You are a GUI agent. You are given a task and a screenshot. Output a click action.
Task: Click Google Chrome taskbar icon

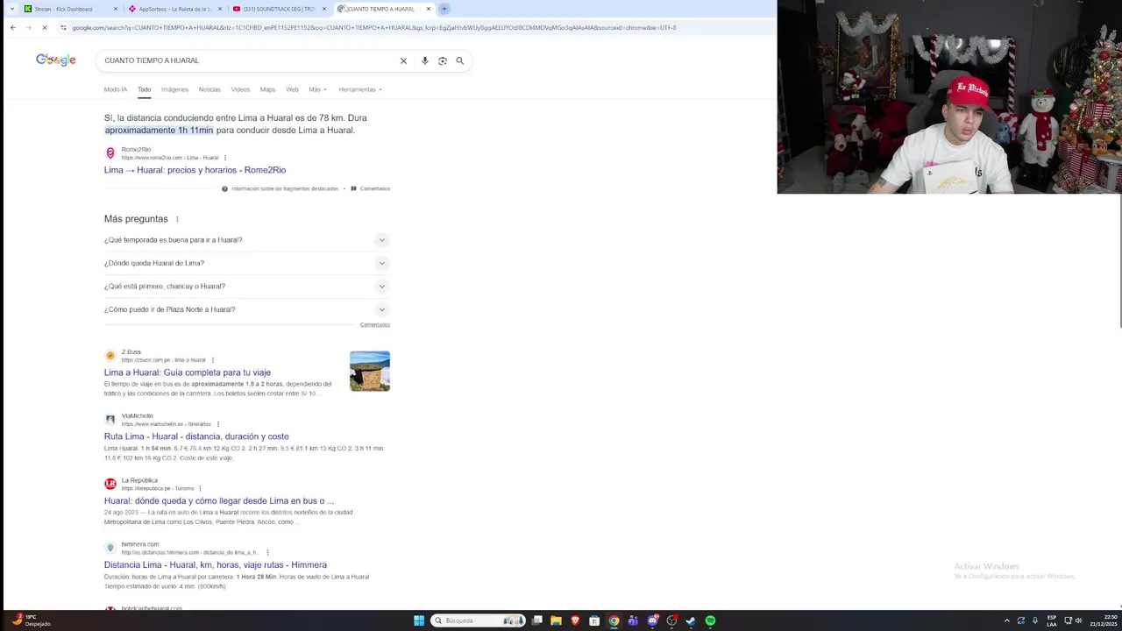coord(614,620)
